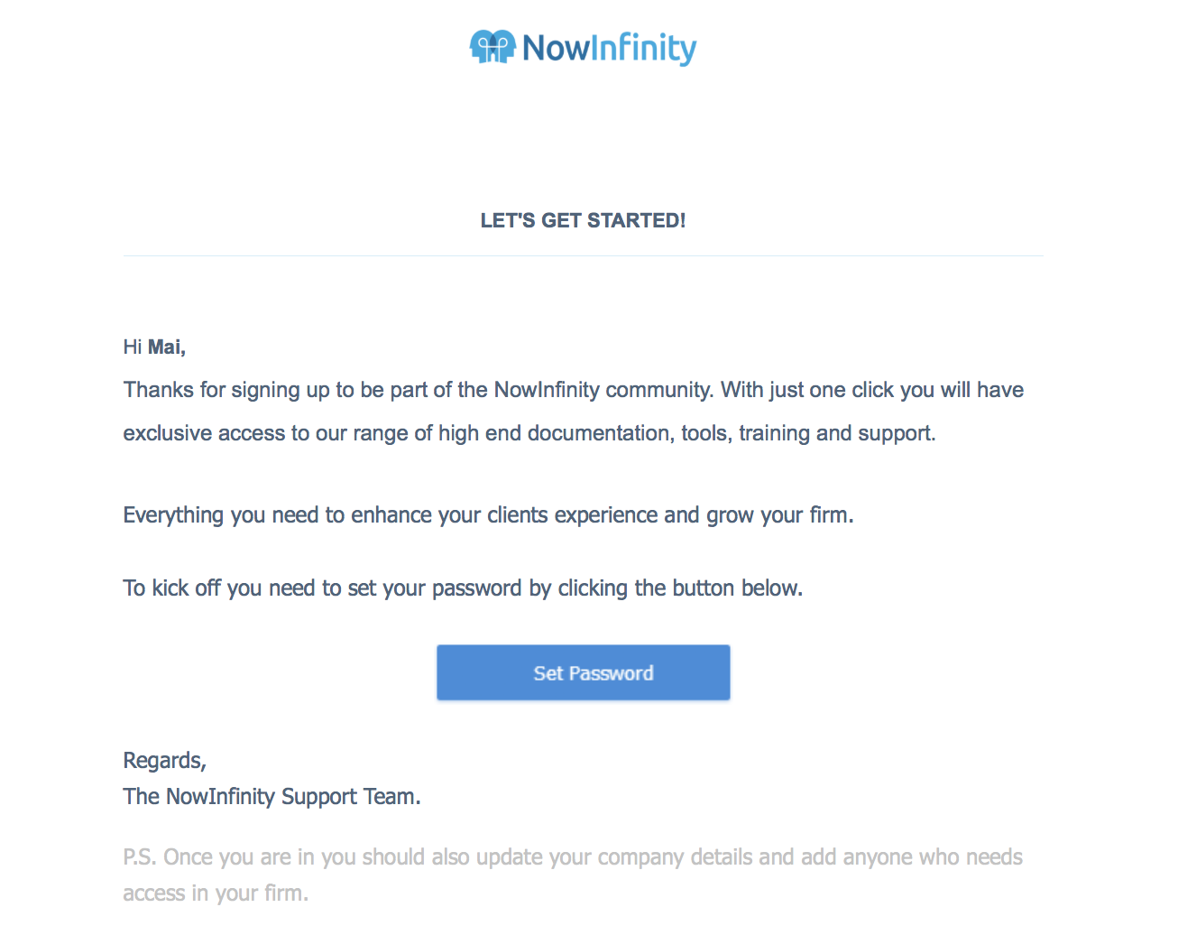Click the P.S. Once you are in line
This screenshot has width=1178, height=935.
pyautogui.click(x=573, y=857)
